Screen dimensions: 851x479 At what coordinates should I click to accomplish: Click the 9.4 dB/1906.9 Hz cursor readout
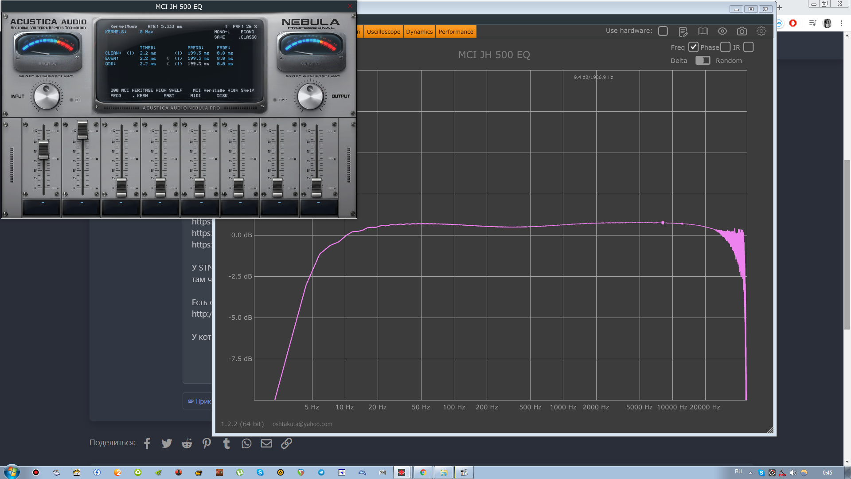pyautogui.click(x=593, y=77)
